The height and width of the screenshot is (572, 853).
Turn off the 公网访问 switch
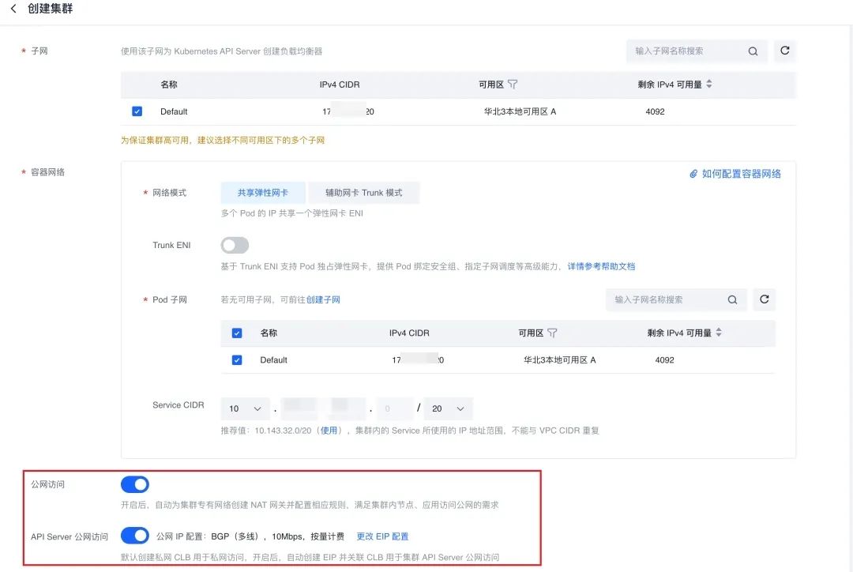pos(135,484)
